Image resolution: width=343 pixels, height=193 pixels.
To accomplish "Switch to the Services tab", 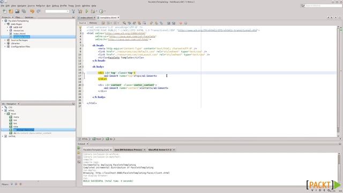I will 29,17.
